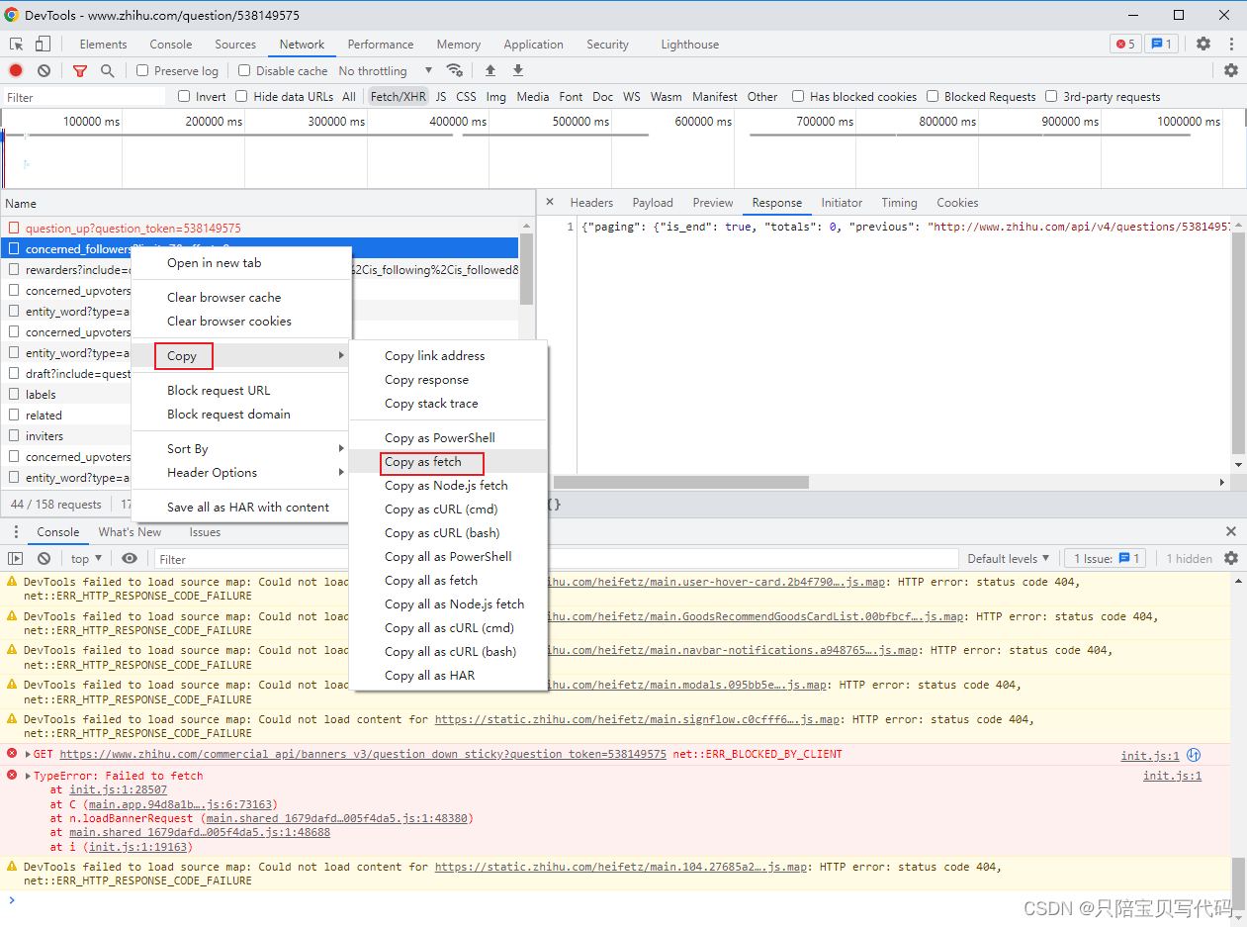Choose Copy as fetch menu item
This screenshot has height=927, width=1247.
(449, 462)
